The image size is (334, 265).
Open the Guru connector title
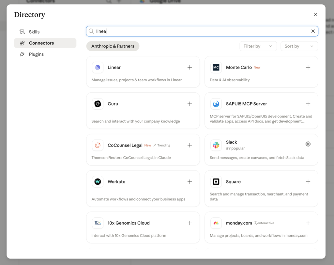pyautogui.click(x=113, y=104)
